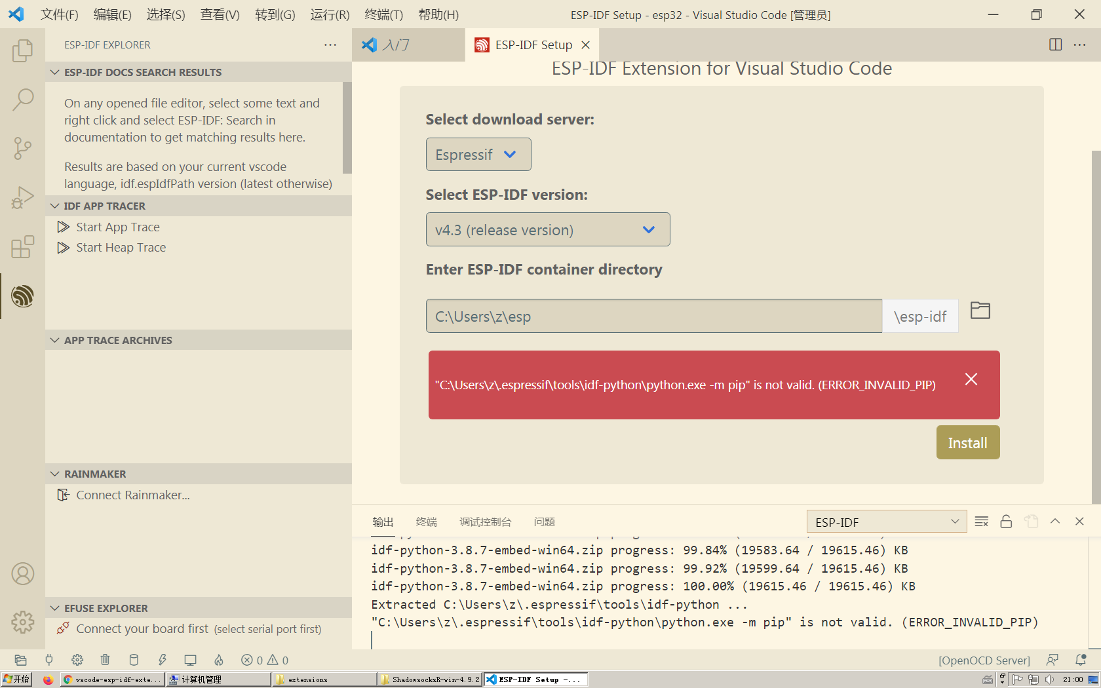
Task: Open the ESP-IDF version v4.3 dropdown
Action: tap(548, 230)
